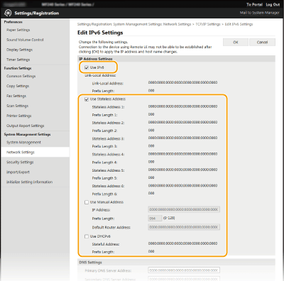Enable the Use Manual Address checkbox
The height and width of the screenshot is (281, 284).
click(x=87, y=202)
